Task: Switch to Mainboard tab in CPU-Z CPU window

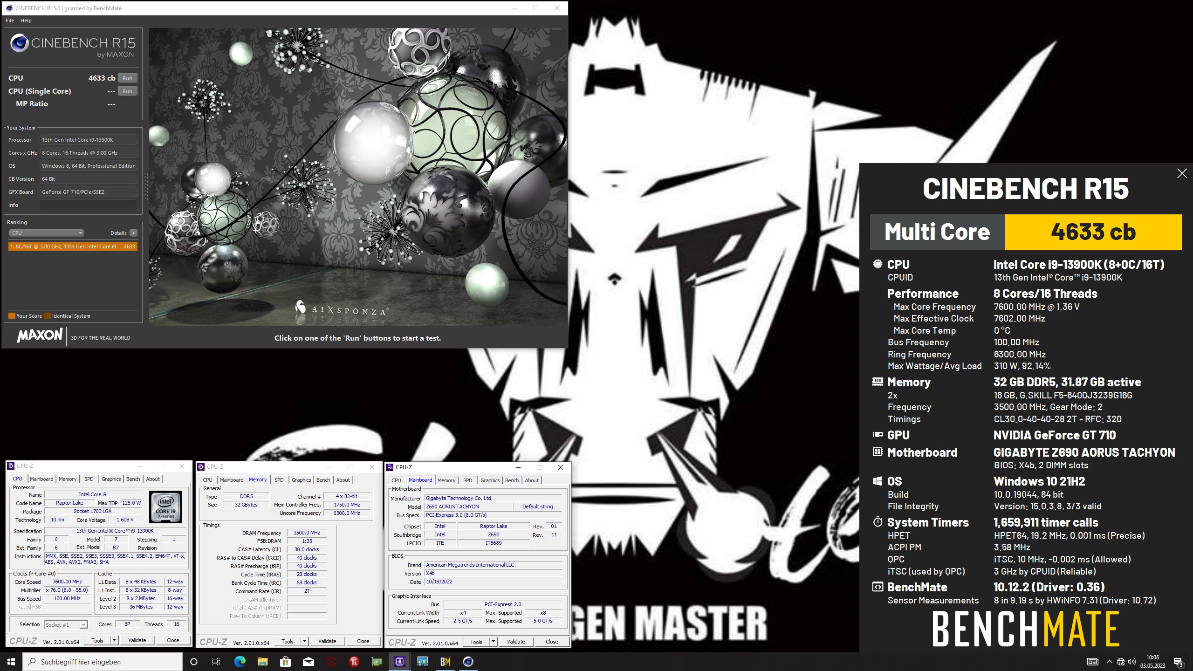Action: pos(41,479)
